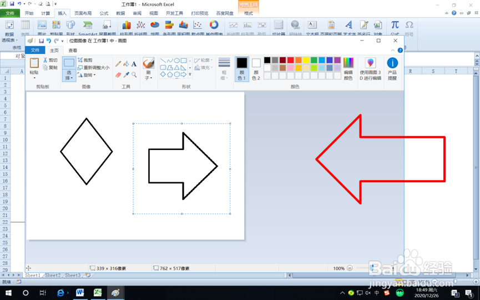
Task: Select row header 10 in Excel
Action: pyautogui.click(x=5, y=140)
